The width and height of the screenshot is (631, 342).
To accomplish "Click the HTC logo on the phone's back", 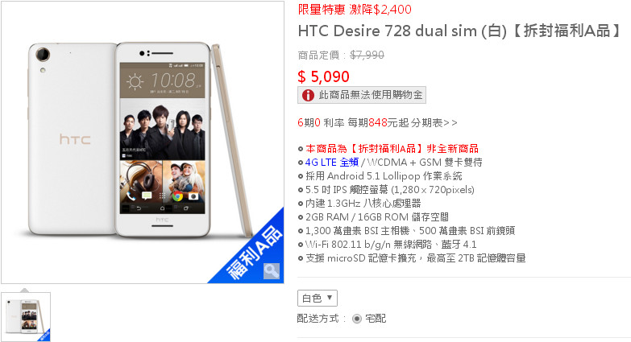I will pyautogui.click(x=75, y=139).
